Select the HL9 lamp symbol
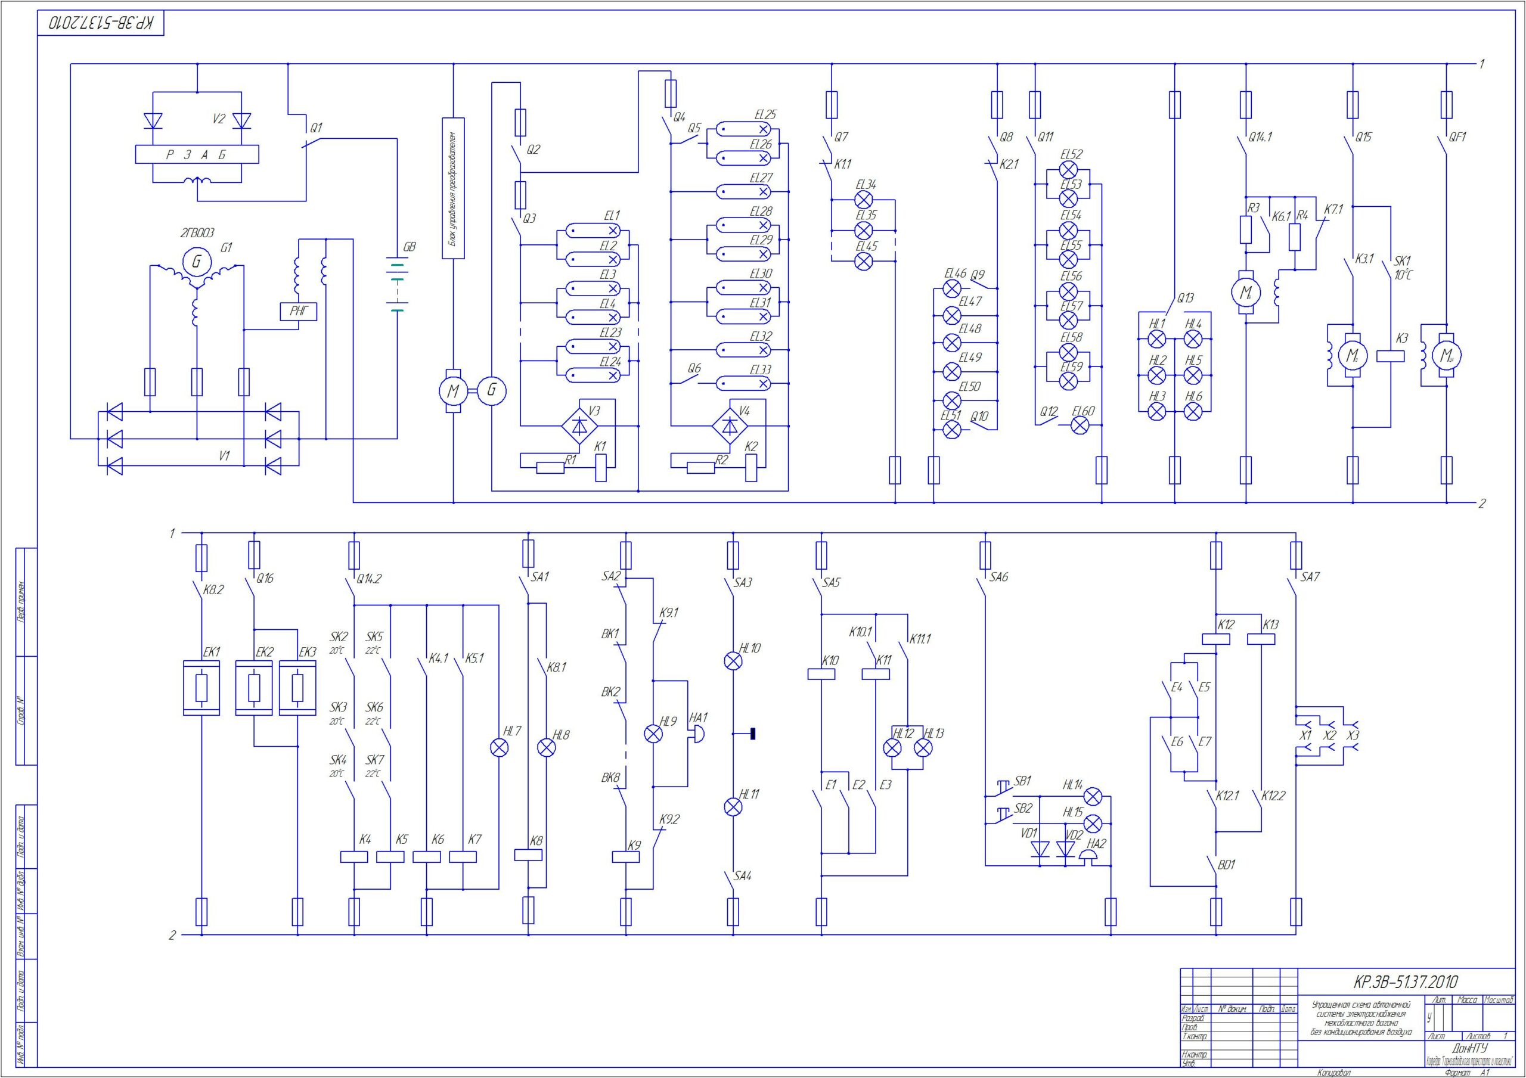 (654, 734)
